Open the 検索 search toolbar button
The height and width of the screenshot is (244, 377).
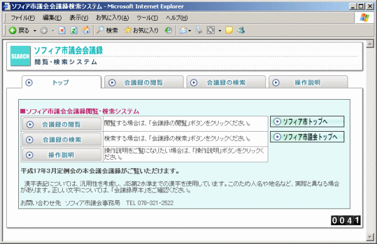pos(107,31)
